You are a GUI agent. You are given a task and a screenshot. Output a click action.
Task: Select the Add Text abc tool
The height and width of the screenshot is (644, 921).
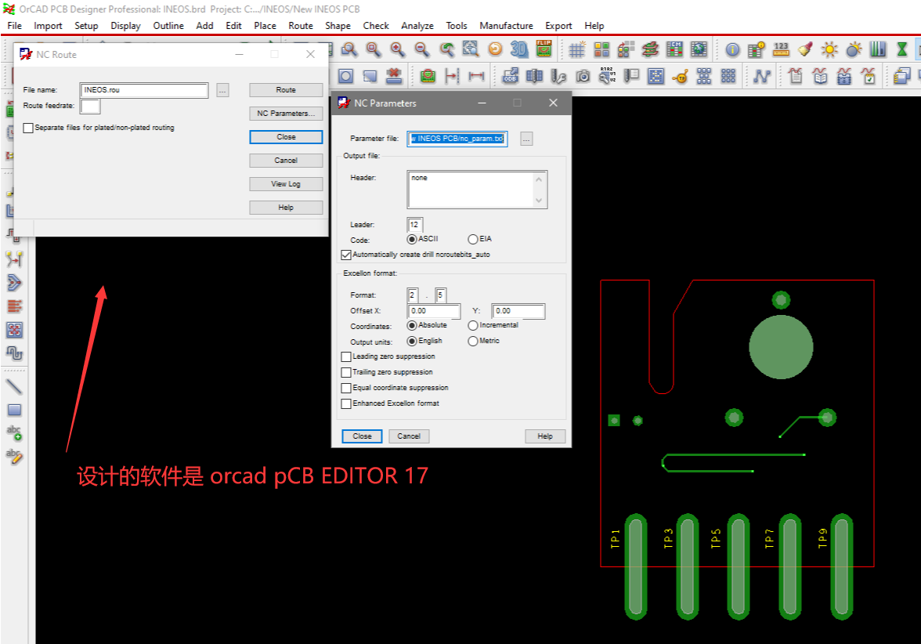point(14,432)
